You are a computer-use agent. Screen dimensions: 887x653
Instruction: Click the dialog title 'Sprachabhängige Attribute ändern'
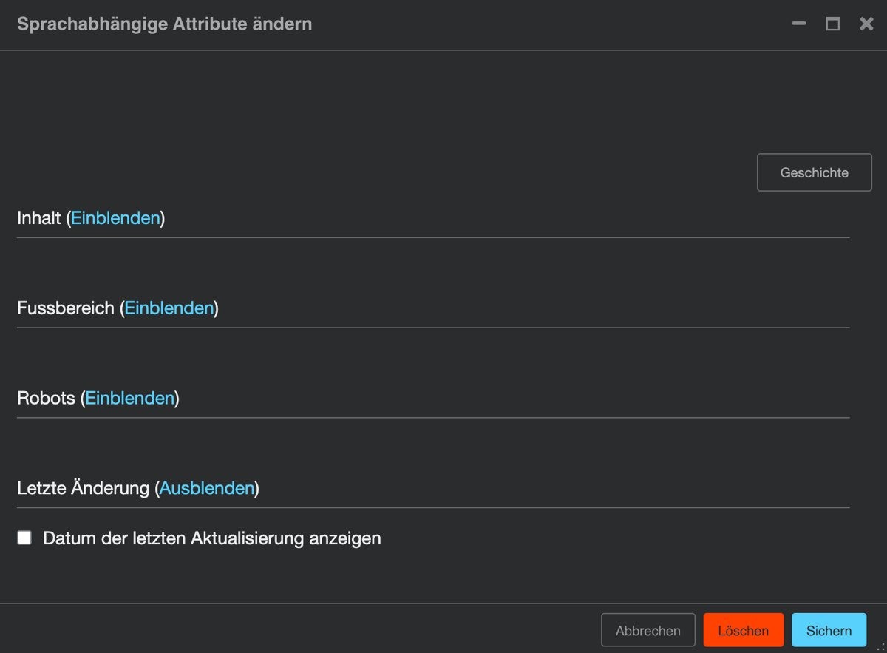165,24
